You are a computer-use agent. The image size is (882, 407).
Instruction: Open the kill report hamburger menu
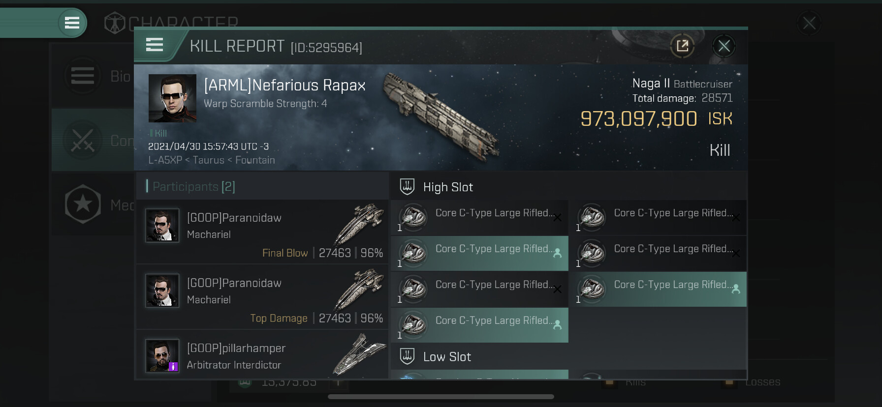pyautogui.click(x=155, y=45)
